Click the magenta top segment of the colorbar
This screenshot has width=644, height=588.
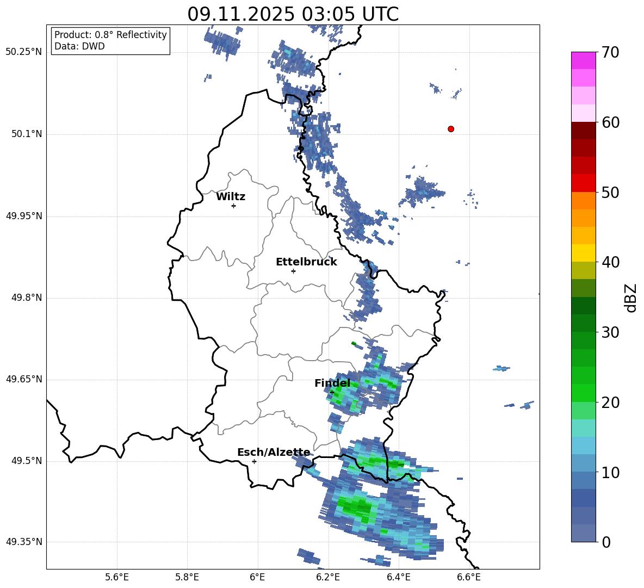coord(583,60)
